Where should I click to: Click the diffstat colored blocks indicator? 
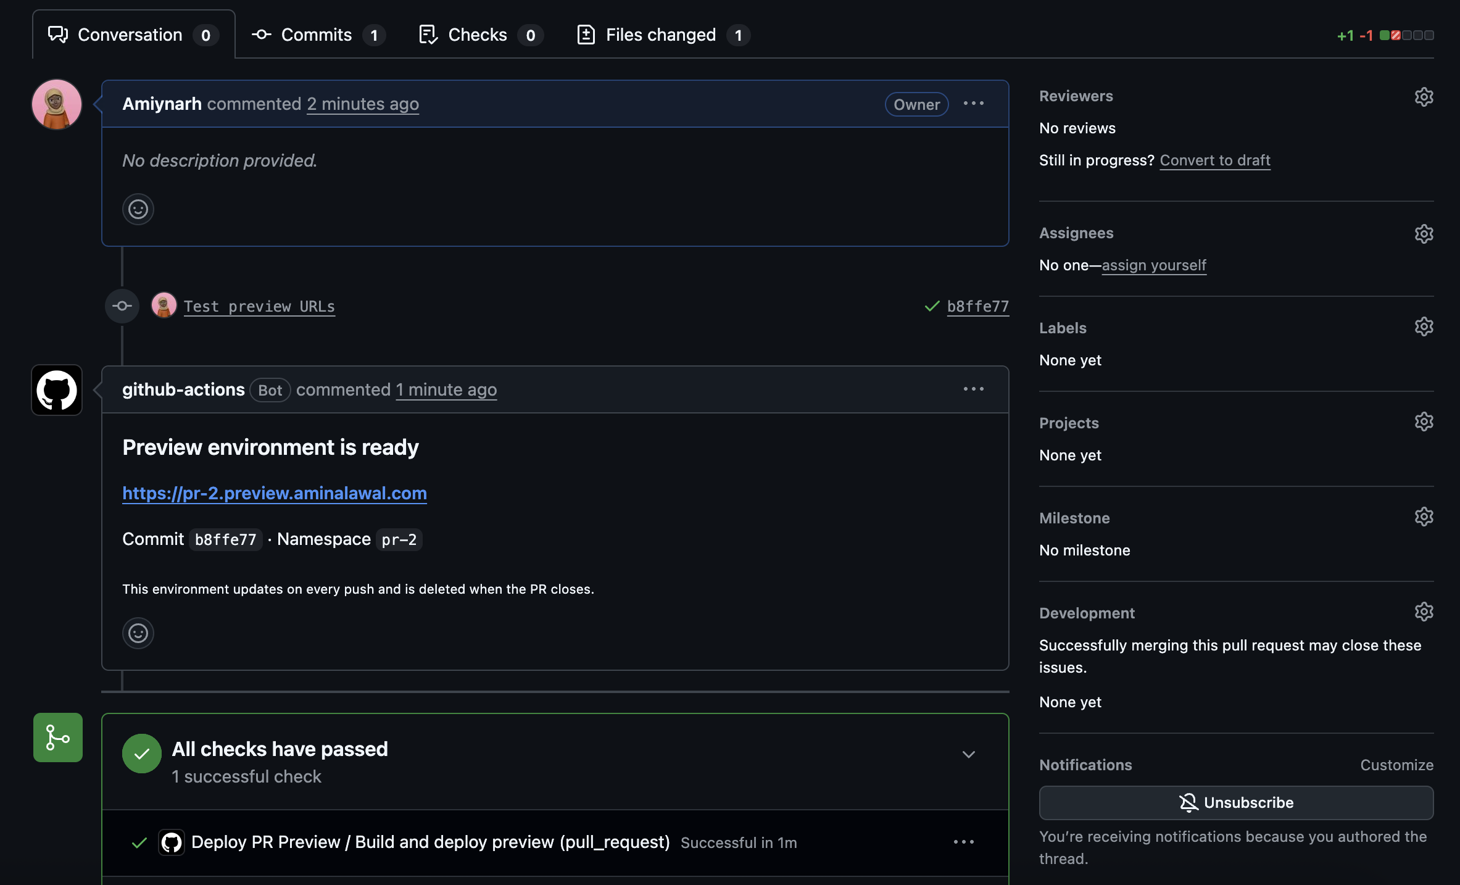tap(1407, 35)
